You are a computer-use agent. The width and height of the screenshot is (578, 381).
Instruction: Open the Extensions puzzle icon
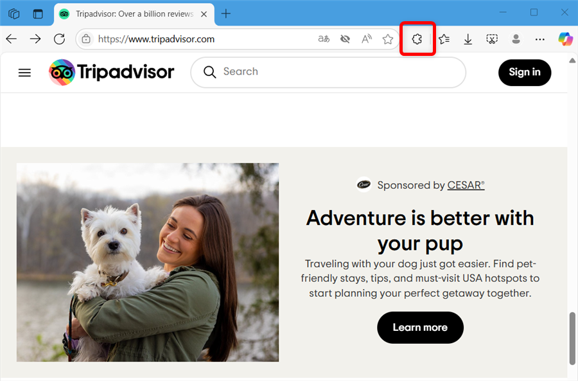pos(417,39)
